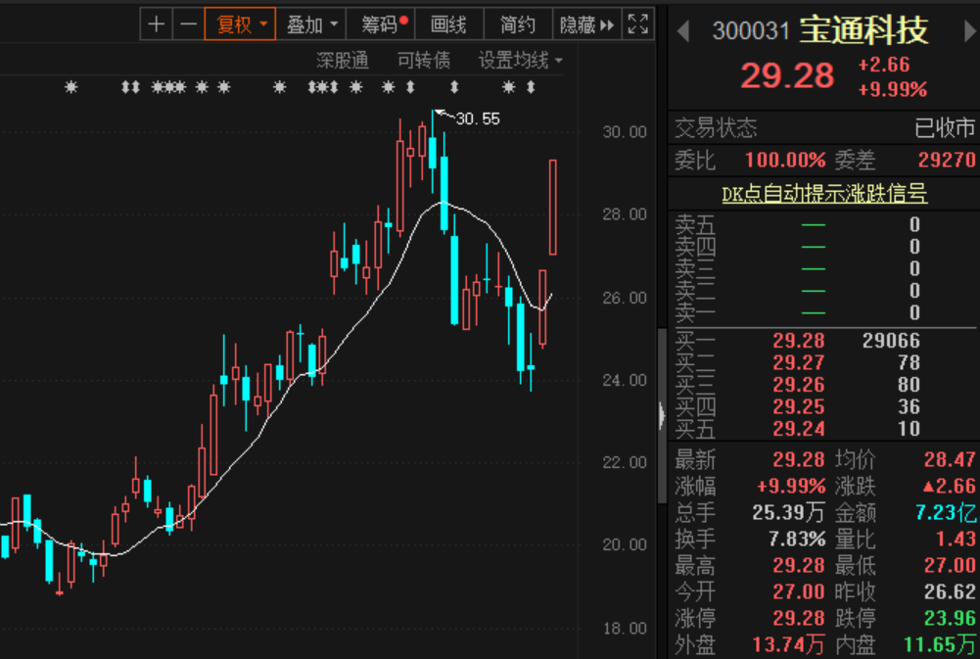980x659 pixels.
Task: Click the 昨收 value 26.62
Action: coord(950,591)
